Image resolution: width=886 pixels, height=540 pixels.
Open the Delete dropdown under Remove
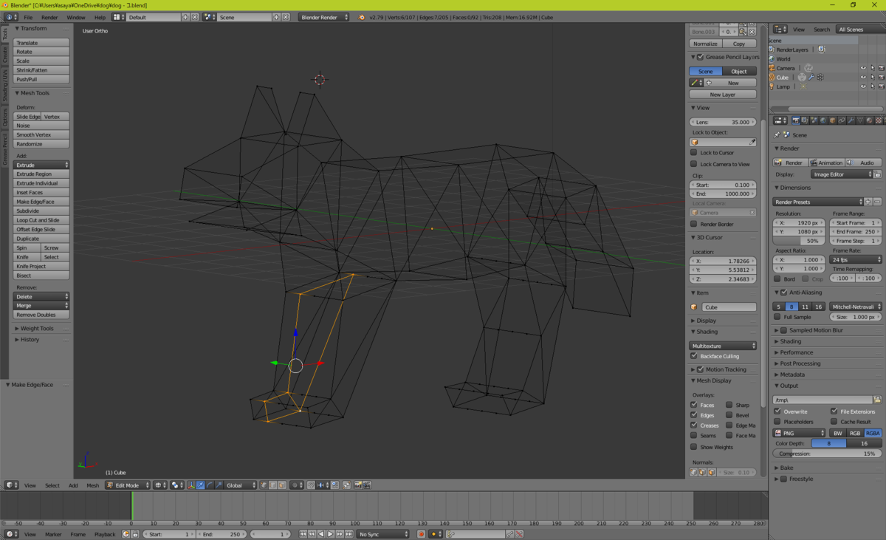[42, 296]
